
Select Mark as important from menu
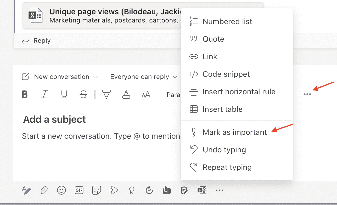coord(235,132)
